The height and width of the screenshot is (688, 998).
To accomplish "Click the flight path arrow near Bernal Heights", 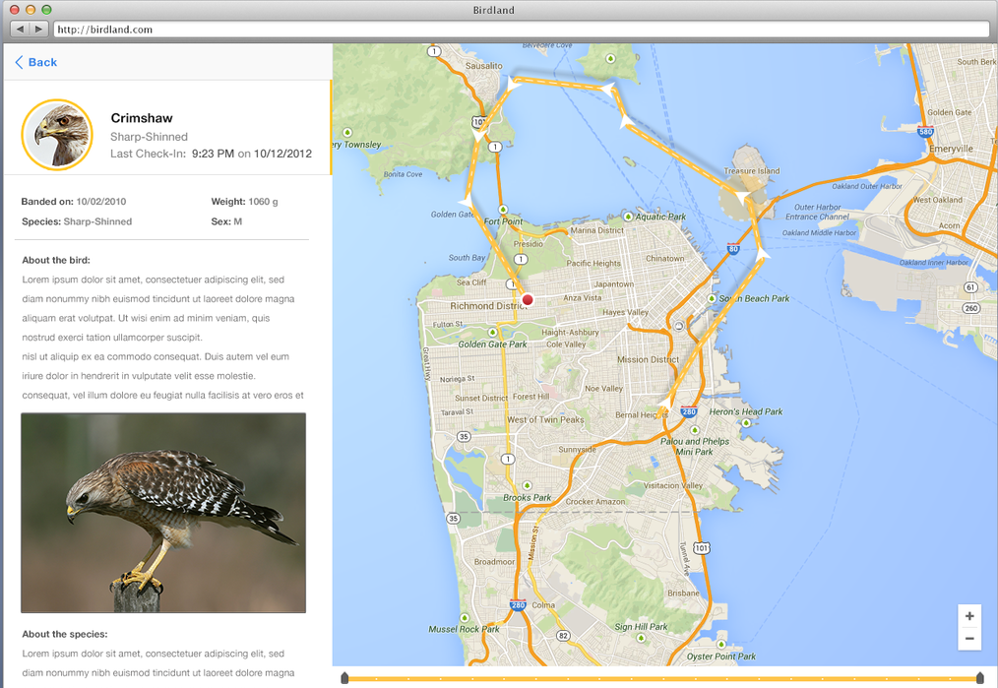I will coord(665,404).
